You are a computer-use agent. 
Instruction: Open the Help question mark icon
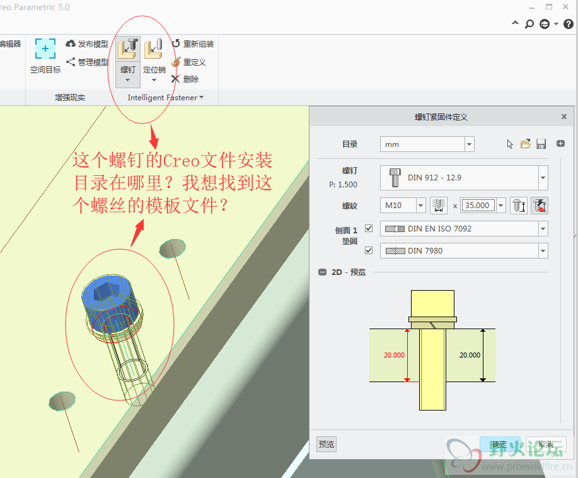click(x=569, y=24)
